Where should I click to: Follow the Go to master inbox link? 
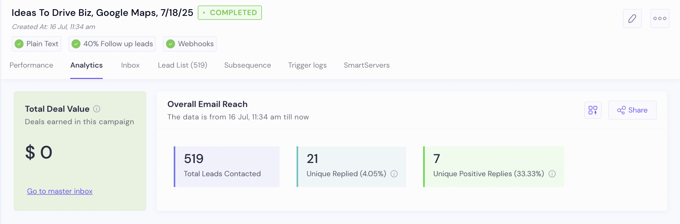pyautogui.click(x=60, y=191)
